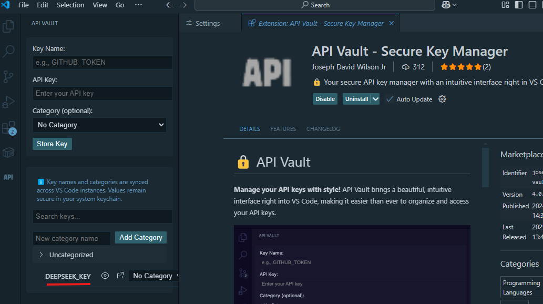Select the DEEPSEEK_KEY entry
543x304 pixels.
click(x=68, y=276)
